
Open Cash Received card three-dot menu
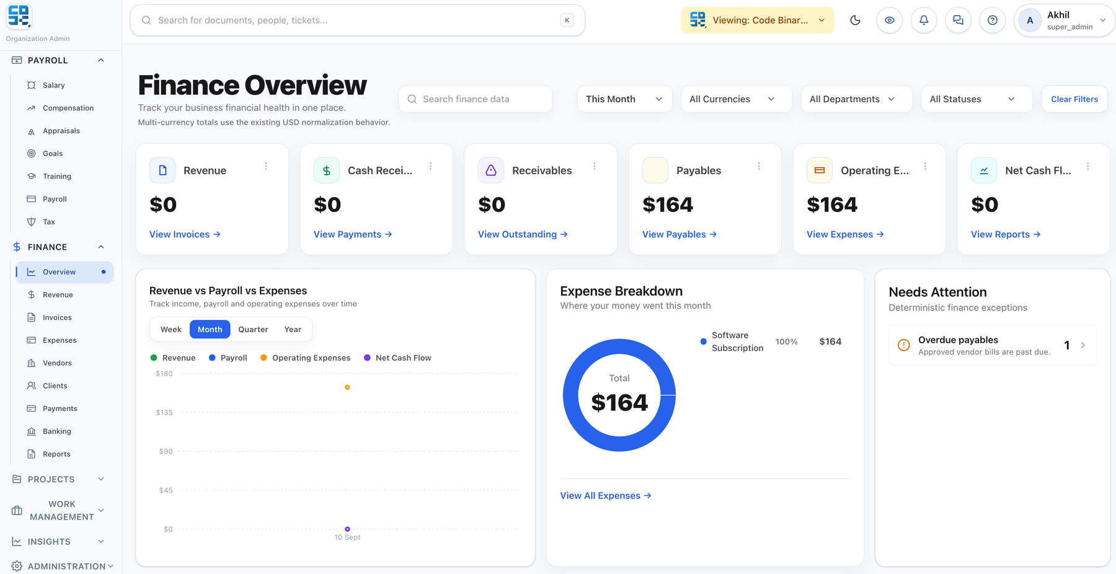pos(430,167)
